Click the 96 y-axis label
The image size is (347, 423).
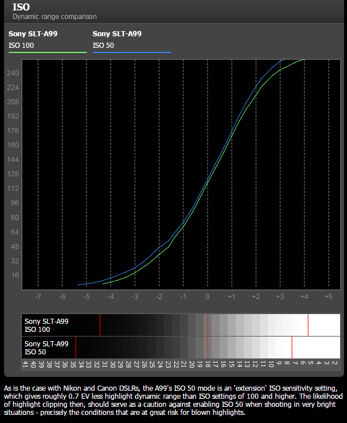[x=15, y=203]
